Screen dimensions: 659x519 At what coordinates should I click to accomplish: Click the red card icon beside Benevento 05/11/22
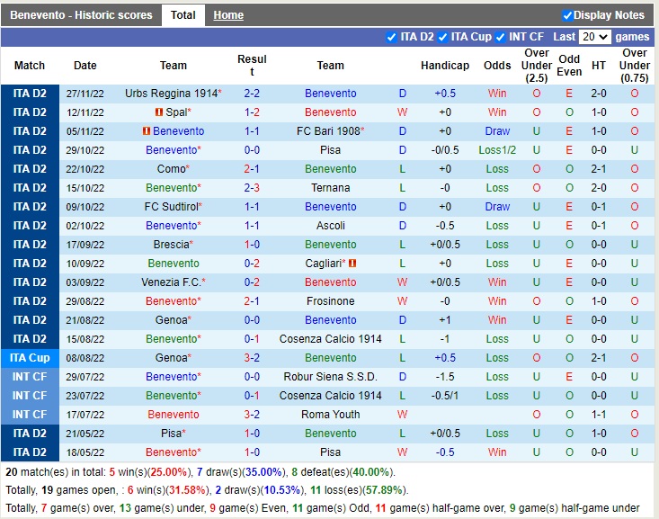click(147, 131)
